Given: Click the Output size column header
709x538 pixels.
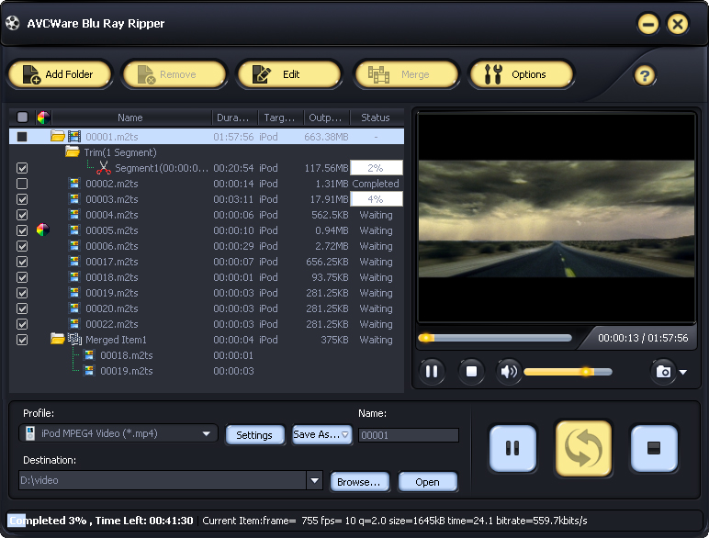Looking at the screenshot, I should (327, 118).
